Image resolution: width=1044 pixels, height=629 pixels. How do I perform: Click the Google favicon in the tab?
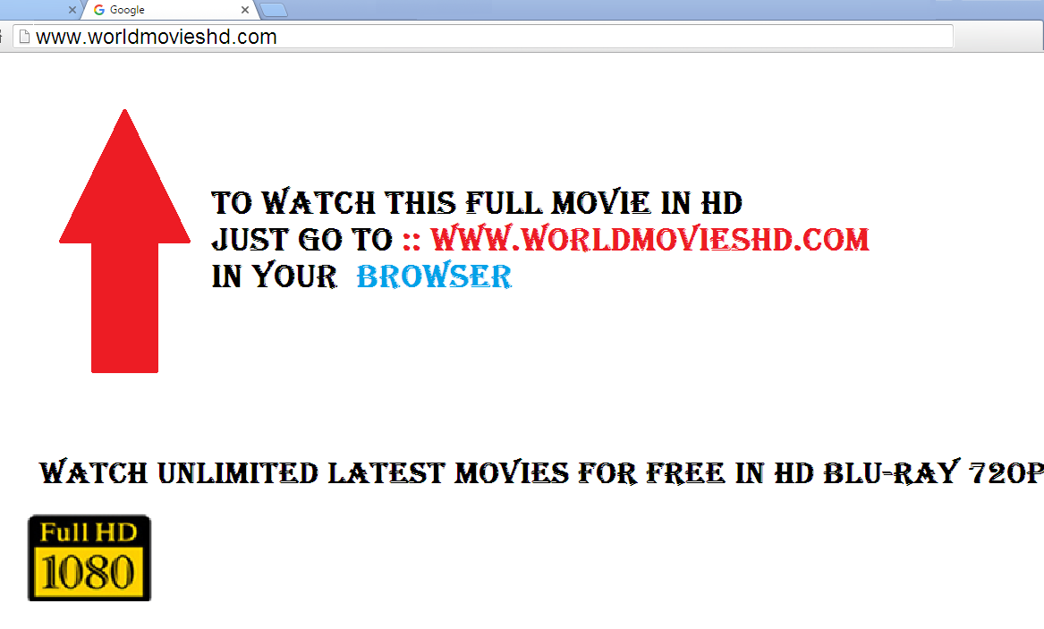coord(99,10)
